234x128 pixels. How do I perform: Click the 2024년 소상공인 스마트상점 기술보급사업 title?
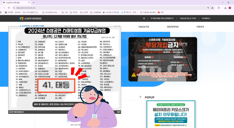pyautogui.click(x=67, y=31)
